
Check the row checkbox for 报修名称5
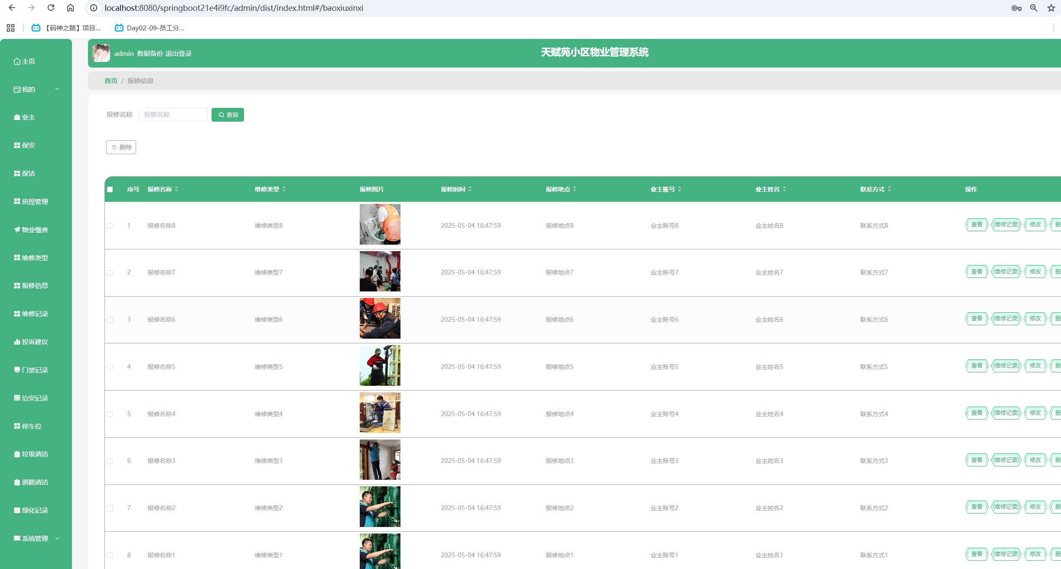110,367
